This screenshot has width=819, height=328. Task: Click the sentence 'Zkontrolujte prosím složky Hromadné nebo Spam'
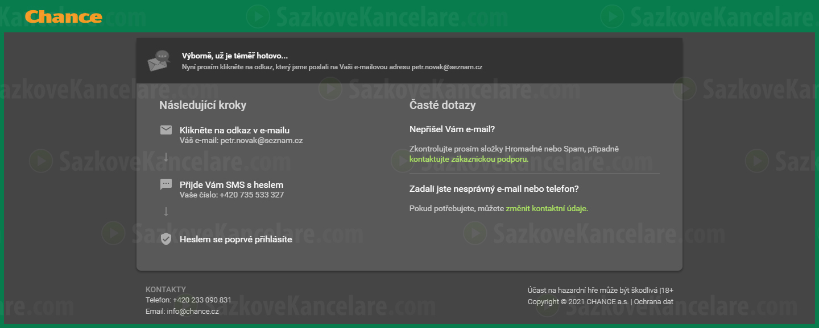(x=514, y=149)
